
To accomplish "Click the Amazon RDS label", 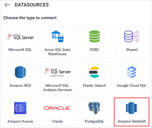I will pyautogui.click(x=20, y=85).
